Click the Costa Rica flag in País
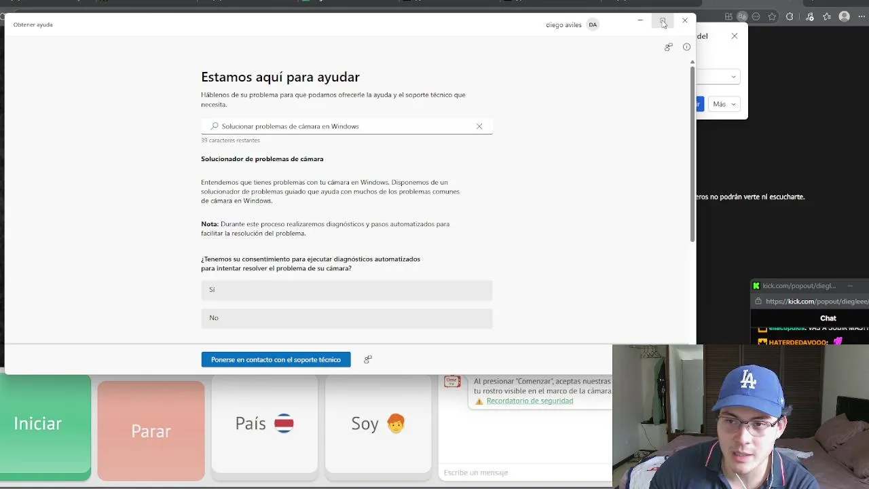Image resolution: width=869 pixels, height=489 pixels. (284, 424)
